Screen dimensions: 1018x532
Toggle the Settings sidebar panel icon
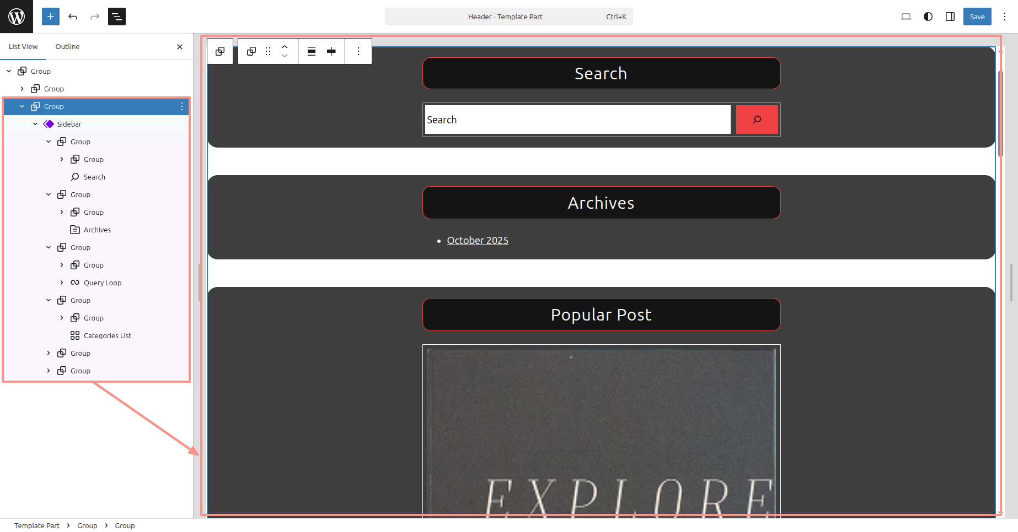[950, 17]
